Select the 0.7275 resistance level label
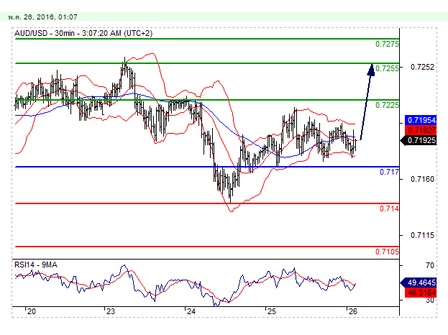Screen dimensions: 448x335 coord(387,45)
